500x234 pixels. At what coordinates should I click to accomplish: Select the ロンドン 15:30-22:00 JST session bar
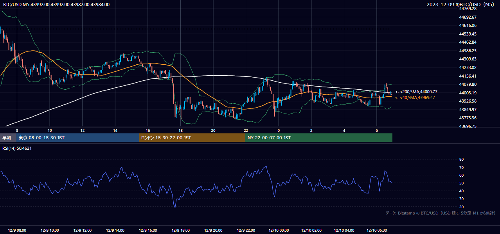pos(192,138)
